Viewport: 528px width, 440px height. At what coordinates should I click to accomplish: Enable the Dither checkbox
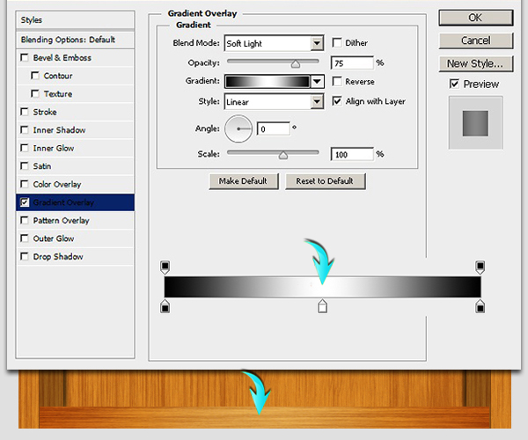[x=339, y=42]
